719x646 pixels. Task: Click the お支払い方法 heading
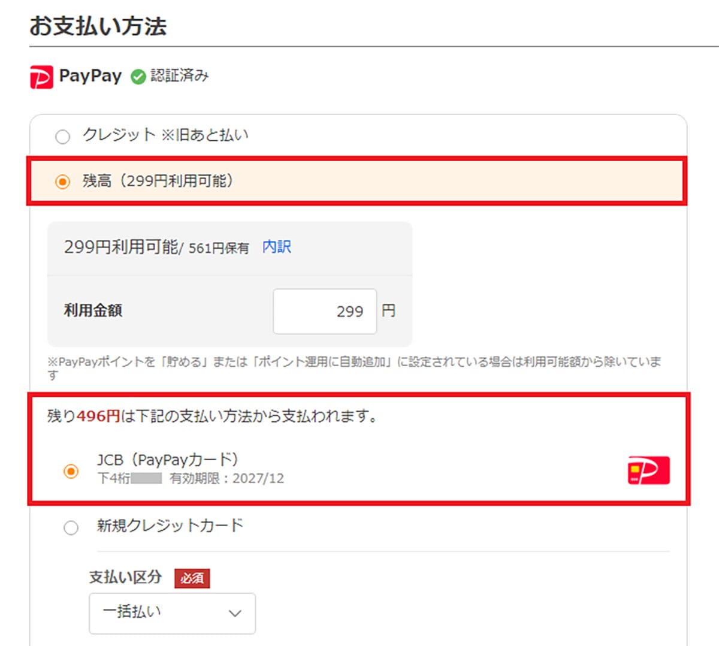tap(98, 26)
